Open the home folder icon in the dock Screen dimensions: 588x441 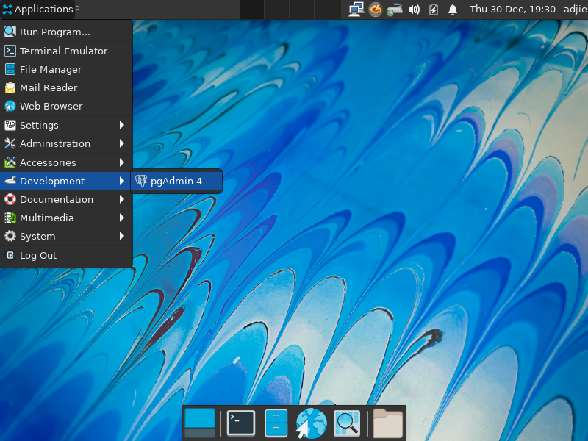(x=388, y=423)
